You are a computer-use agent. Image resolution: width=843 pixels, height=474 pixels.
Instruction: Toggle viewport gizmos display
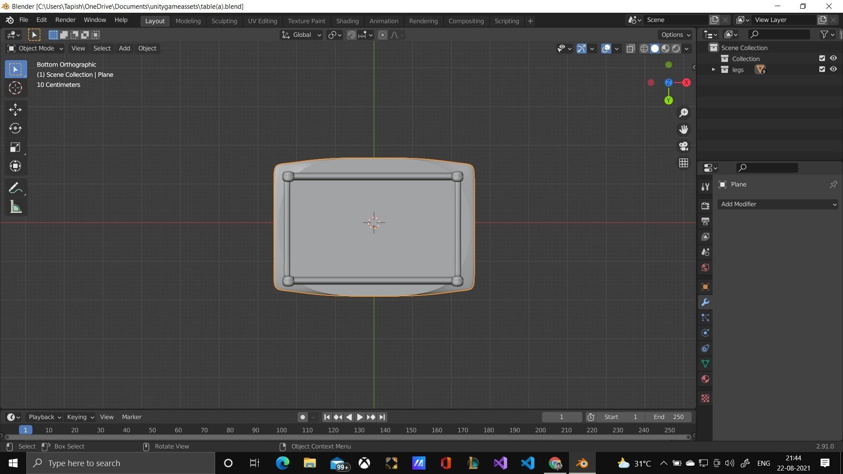581,49
